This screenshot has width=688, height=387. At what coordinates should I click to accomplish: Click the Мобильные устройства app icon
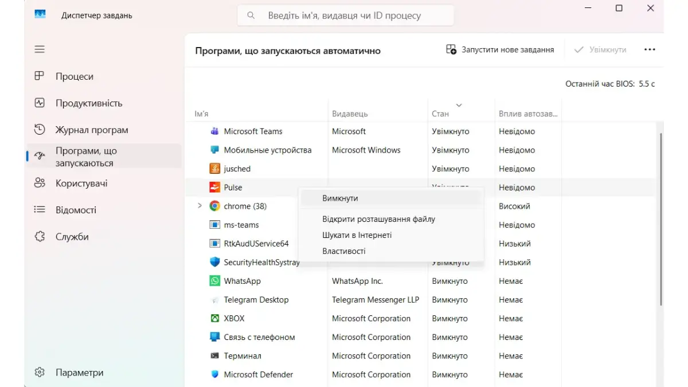tap(215, 150)
